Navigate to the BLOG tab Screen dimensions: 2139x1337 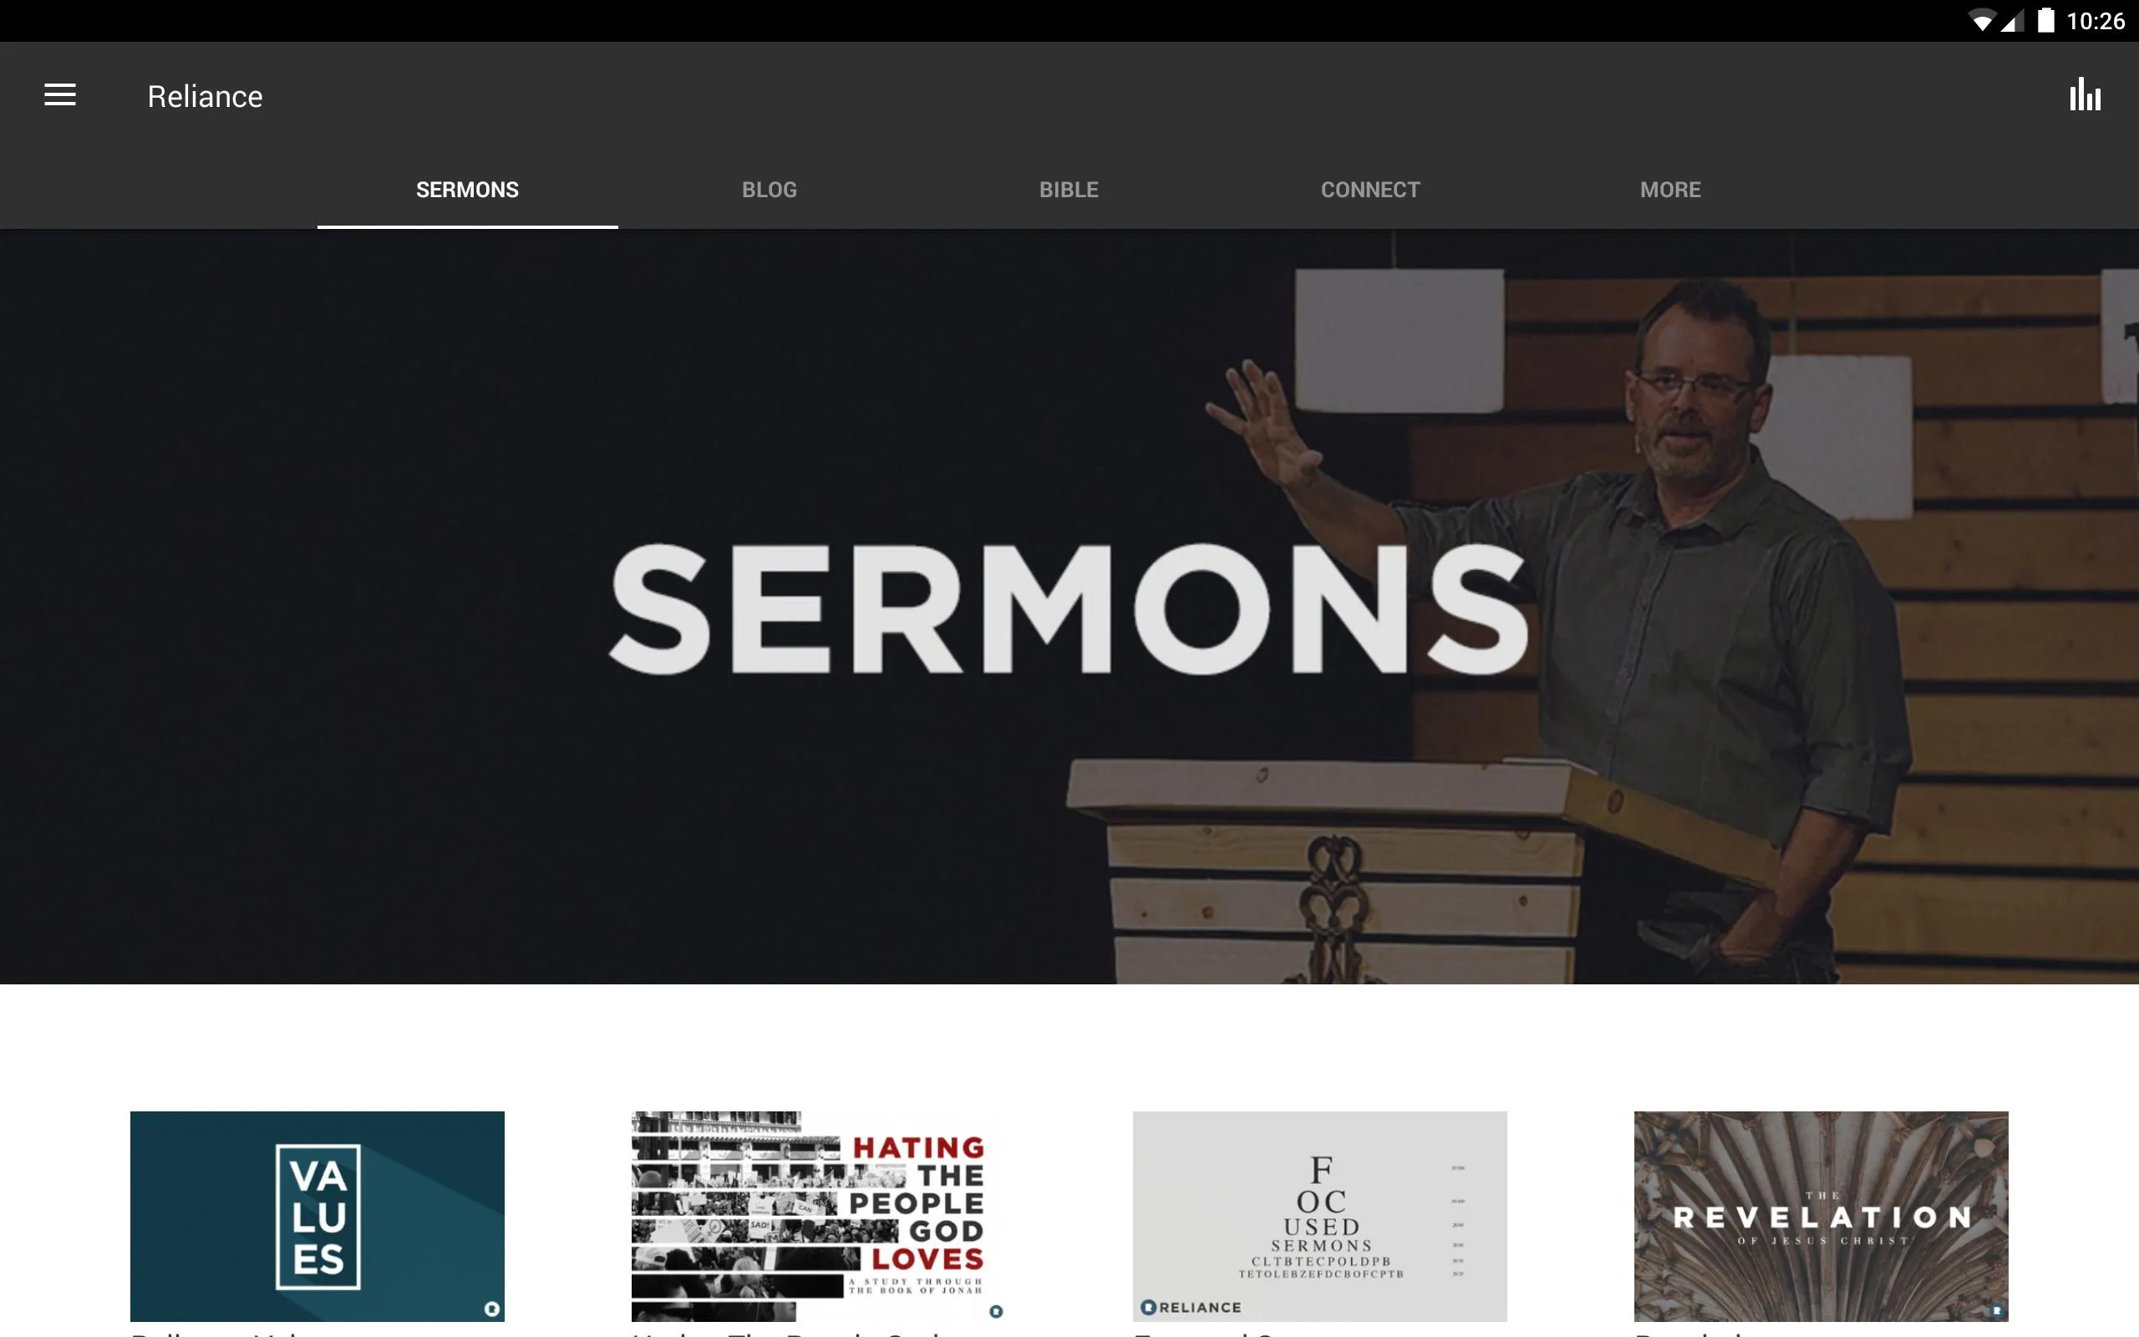pos(767,188)
